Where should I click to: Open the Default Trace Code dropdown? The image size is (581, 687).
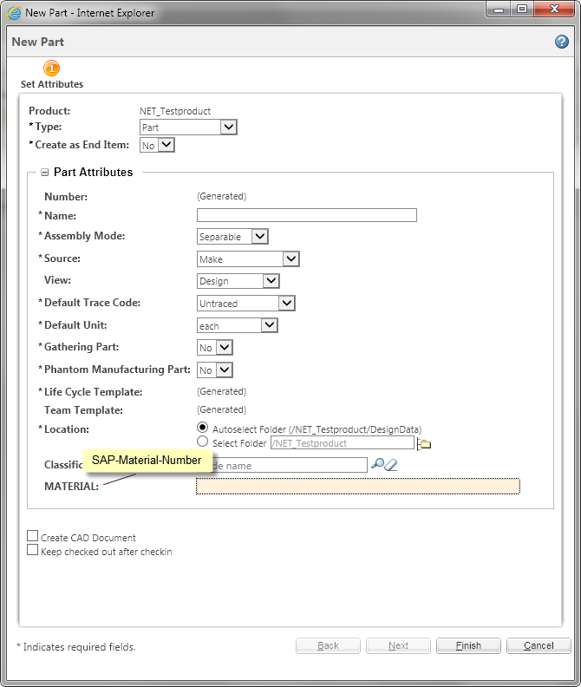point(246,304)
